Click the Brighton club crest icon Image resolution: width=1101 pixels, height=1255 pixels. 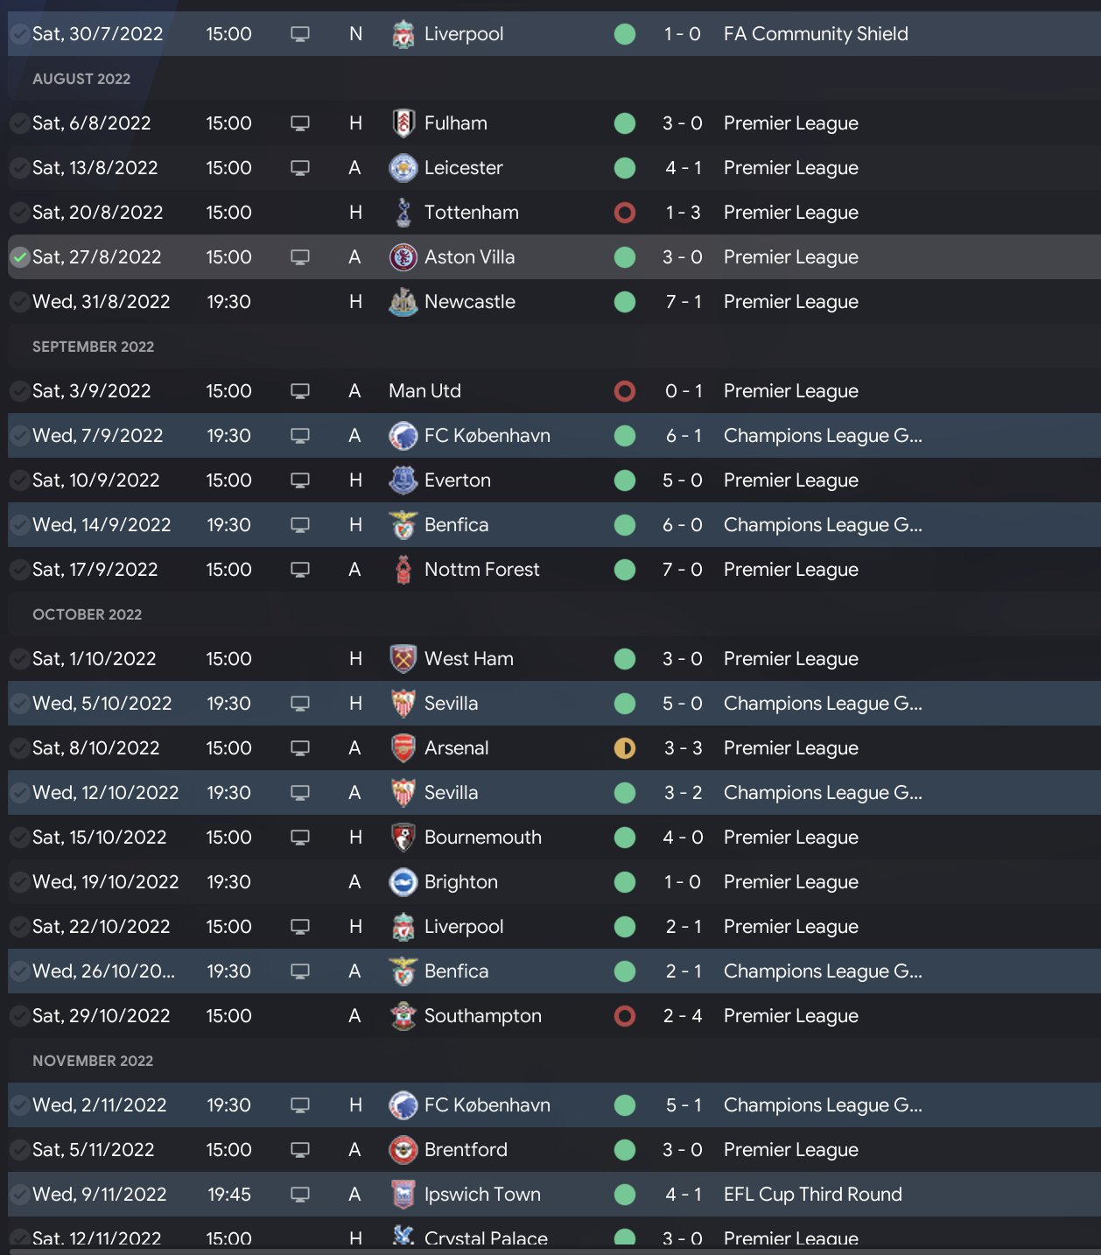click(403, 882)
